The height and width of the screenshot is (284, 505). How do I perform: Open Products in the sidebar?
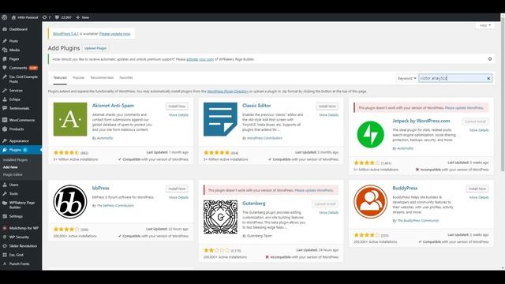pos(16,129)
